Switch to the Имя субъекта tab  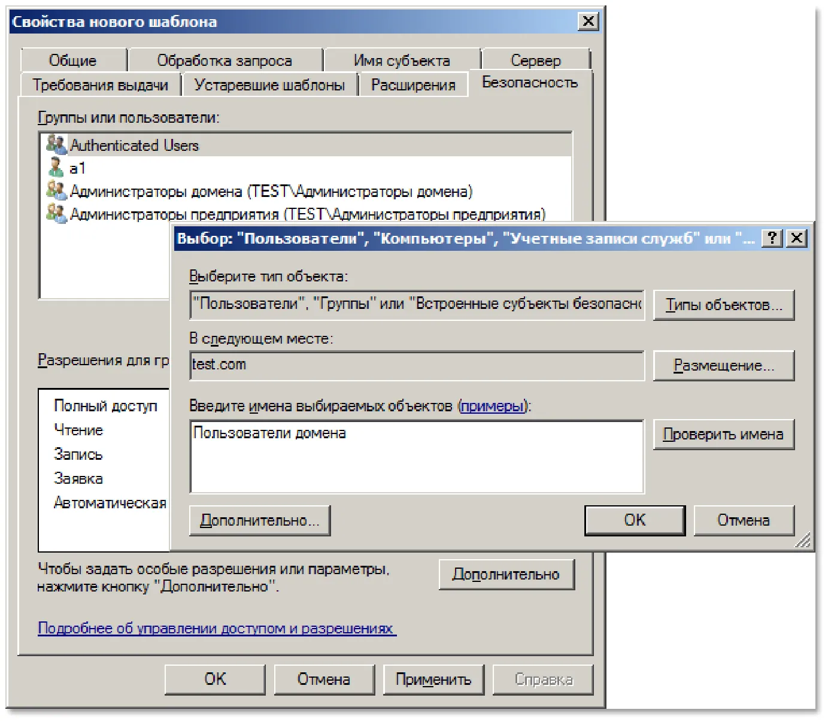coord(402,60)
